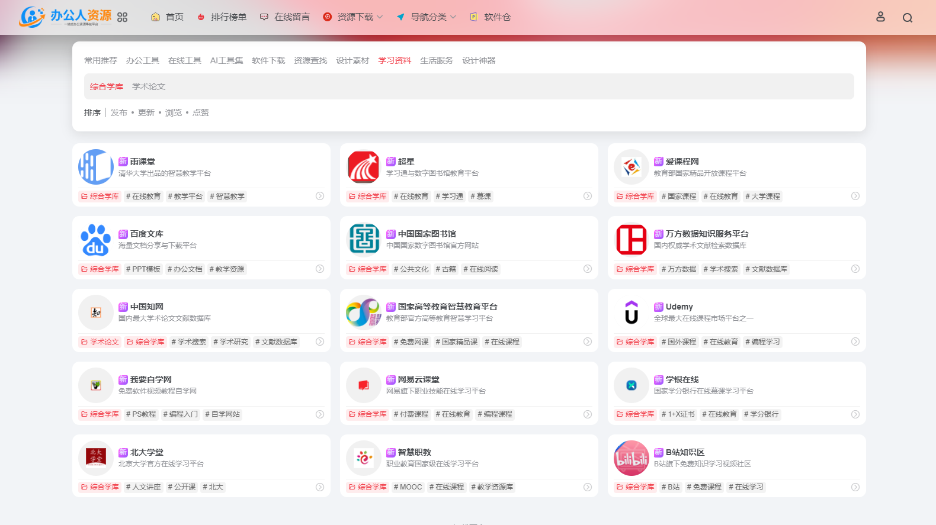936x525 pixels.
Task: Open 在线留言 from the top menu
Action: pos(285,17)
